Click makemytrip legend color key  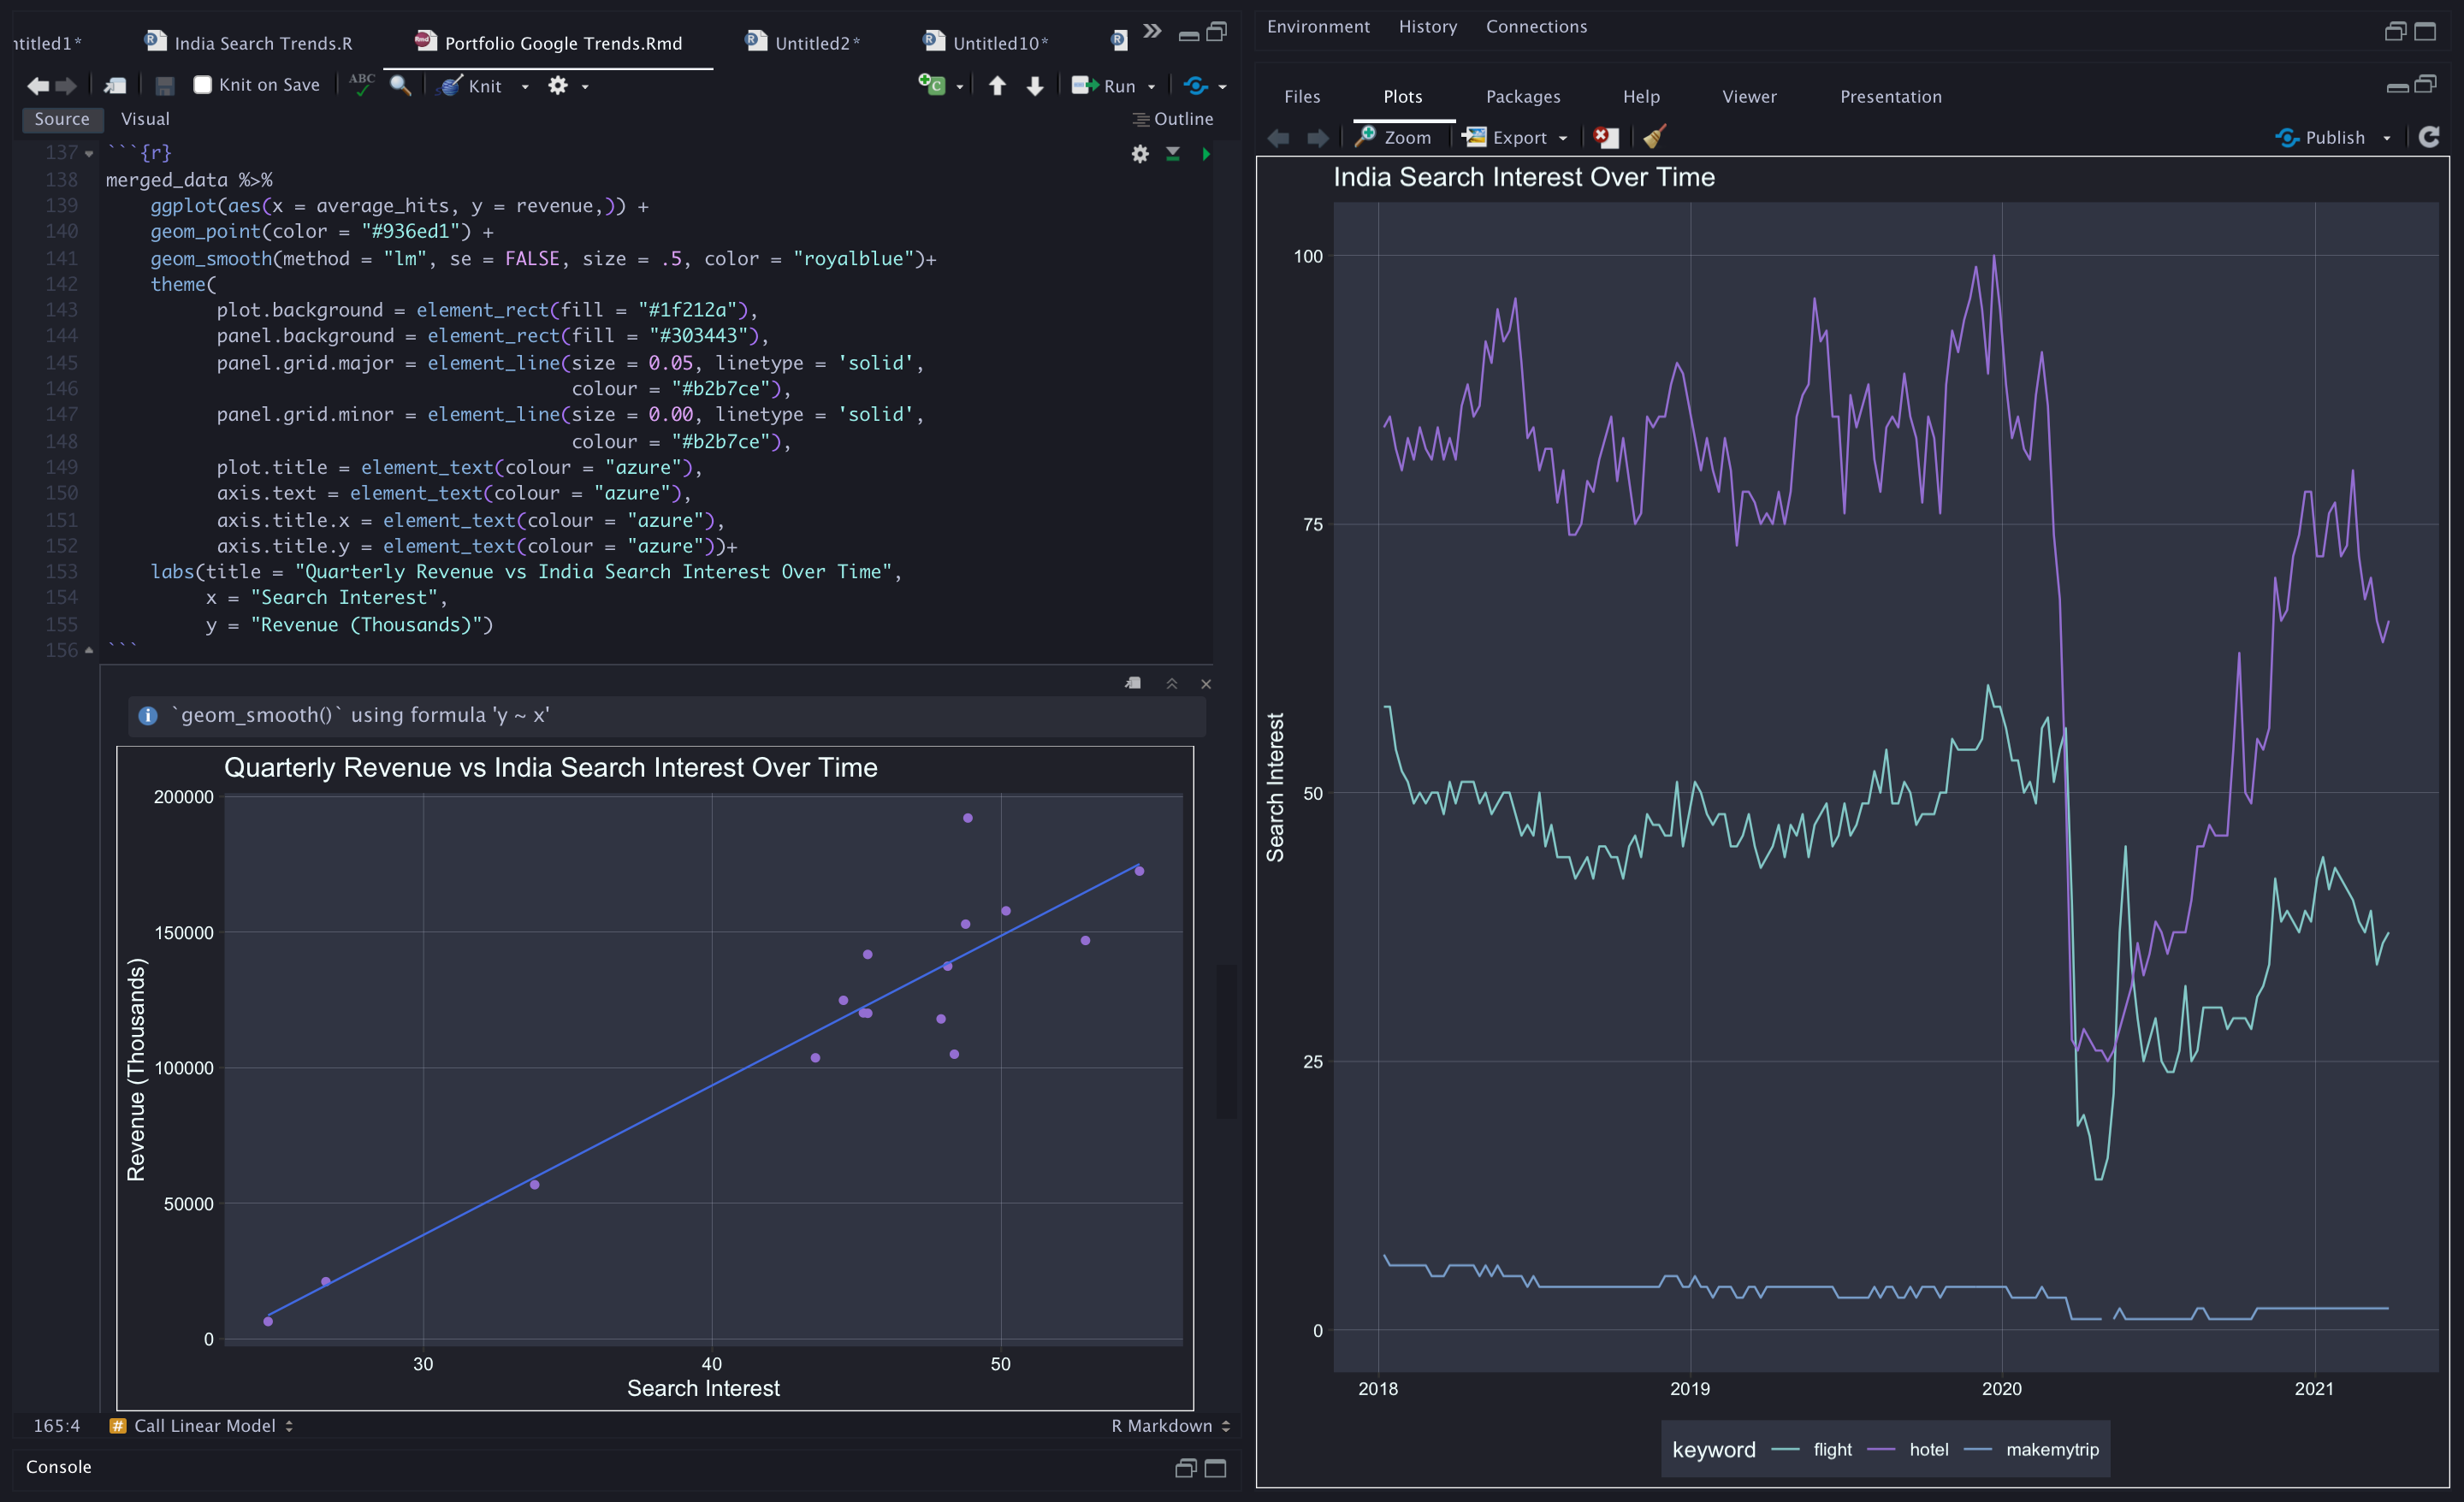1978,1450
